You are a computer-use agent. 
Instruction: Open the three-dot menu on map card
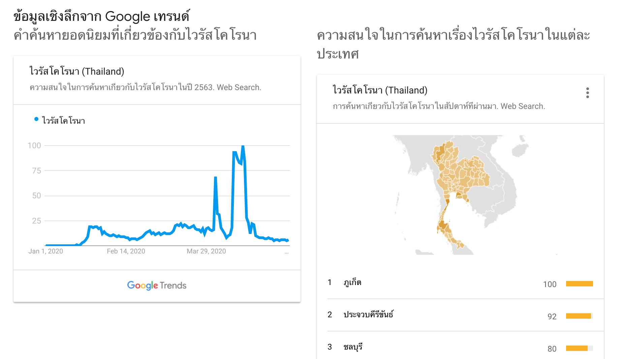pos(587,93)
